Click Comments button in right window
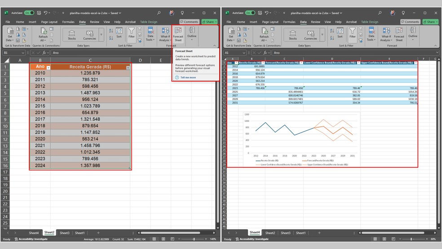Screen dimensions: 442x249 (x=410, y=22)
